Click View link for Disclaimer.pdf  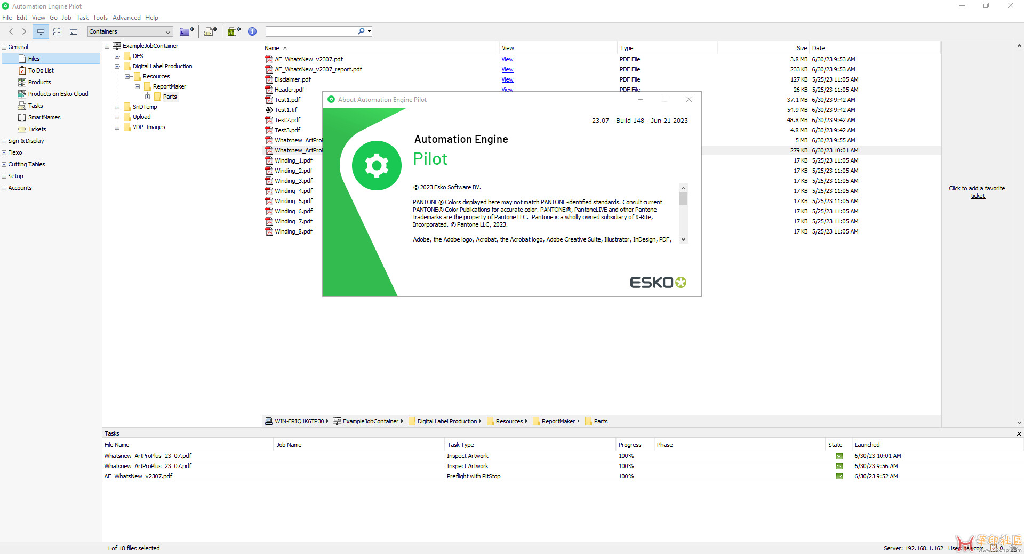[507, 79]
